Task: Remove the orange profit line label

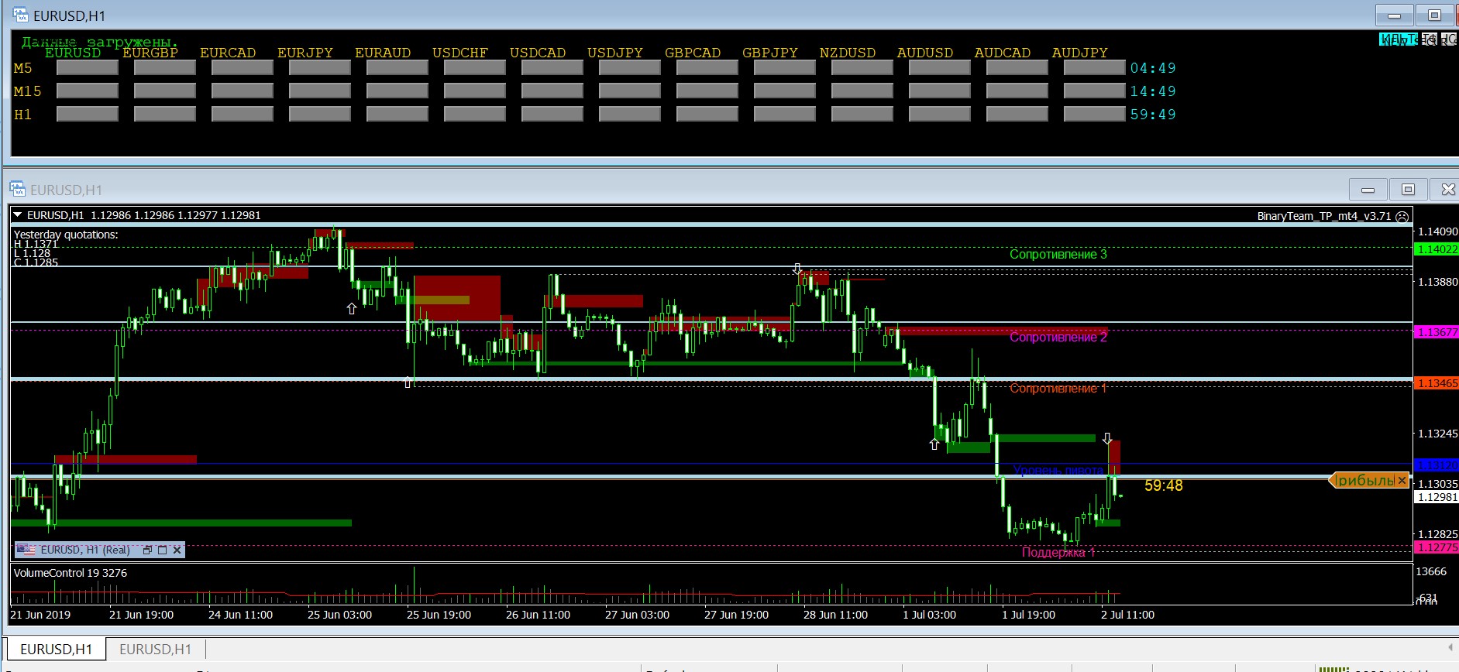Action: 1401,481
